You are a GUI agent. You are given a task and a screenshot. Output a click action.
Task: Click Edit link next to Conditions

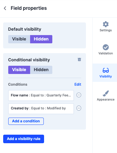coord(78,84)
